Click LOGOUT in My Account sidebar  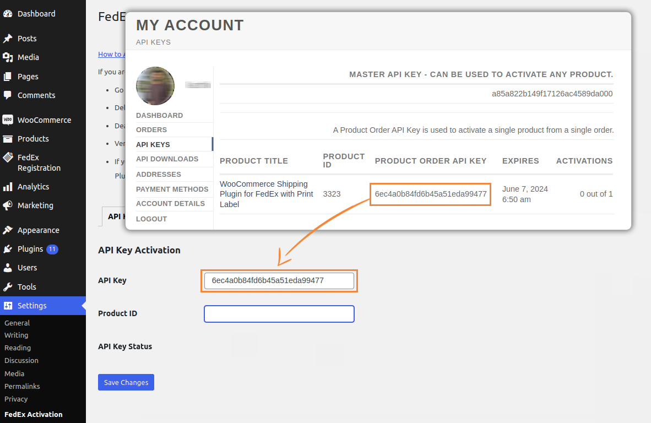tap(151, 219)
